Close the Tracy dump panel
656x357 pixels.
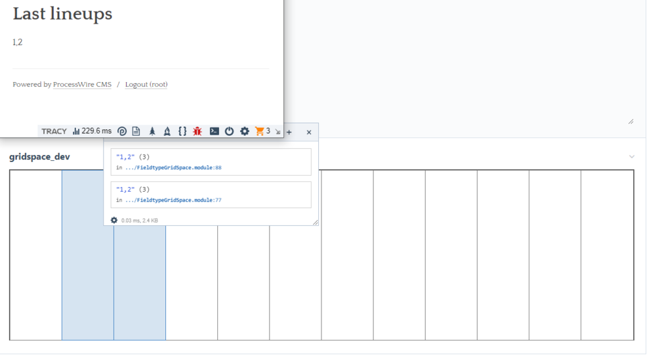(309, 132)
